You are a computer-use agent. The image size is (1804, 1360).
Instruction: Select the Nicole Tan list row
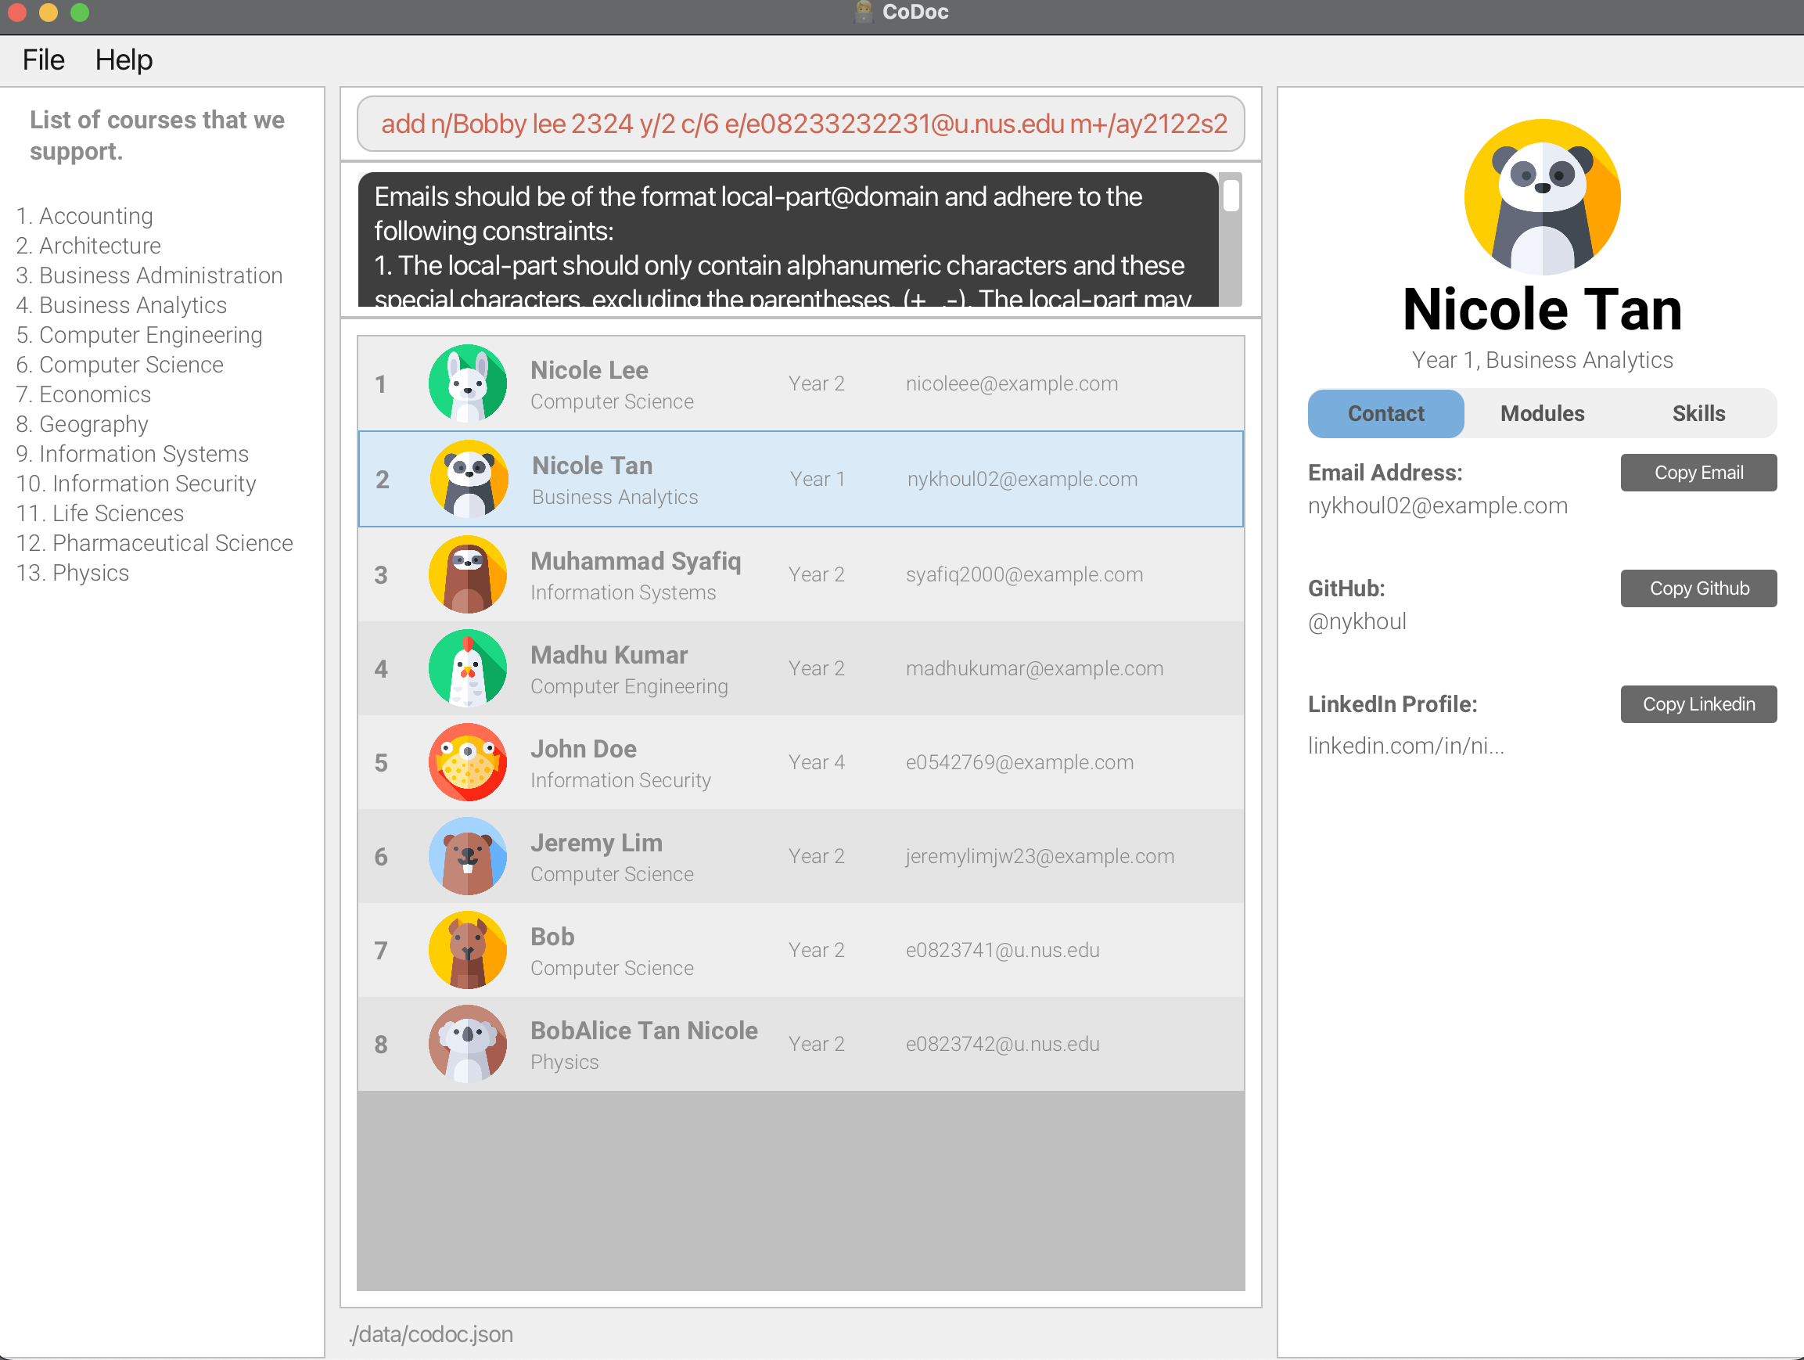(x=800, y=479)
